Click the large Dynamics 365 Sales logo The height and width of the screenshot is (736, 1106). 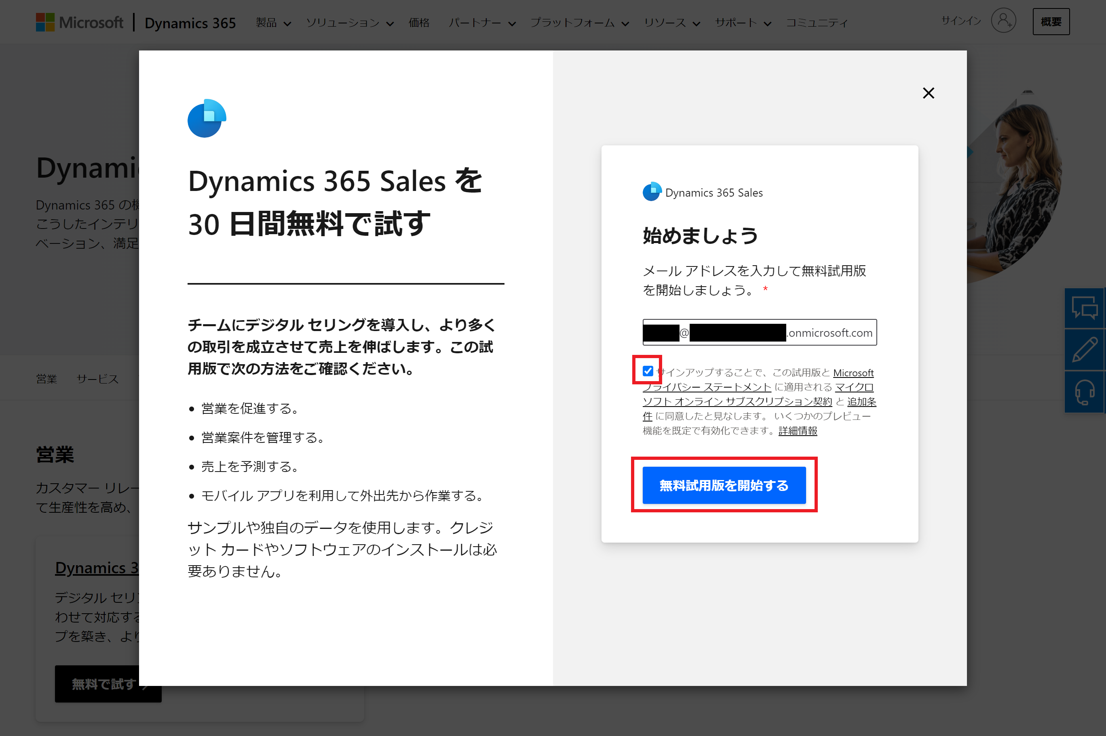coord(207,118)
